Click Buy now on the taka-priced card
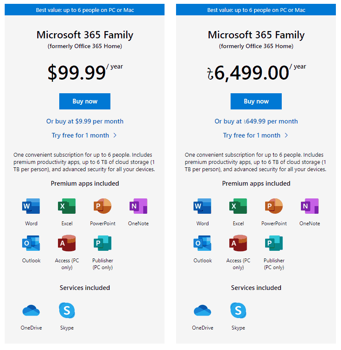Viewport: 341px width, 350px height. [x=256, y=101]
